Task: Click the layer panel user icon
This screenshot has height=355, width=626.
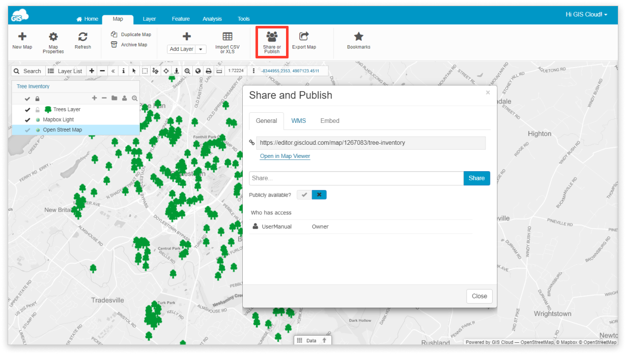Action: [x=124, y=98]
